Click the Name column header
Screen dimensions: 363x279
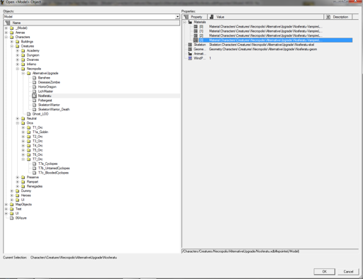(x=91, y=23)
